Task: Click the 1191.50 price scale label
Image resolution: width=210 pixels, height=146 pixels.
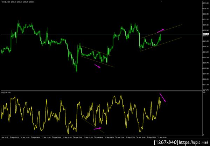Action: [206, 57]
